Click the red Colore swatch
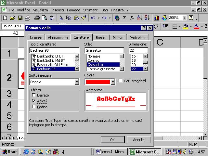The image size is (208, 156). coord(98,82)
